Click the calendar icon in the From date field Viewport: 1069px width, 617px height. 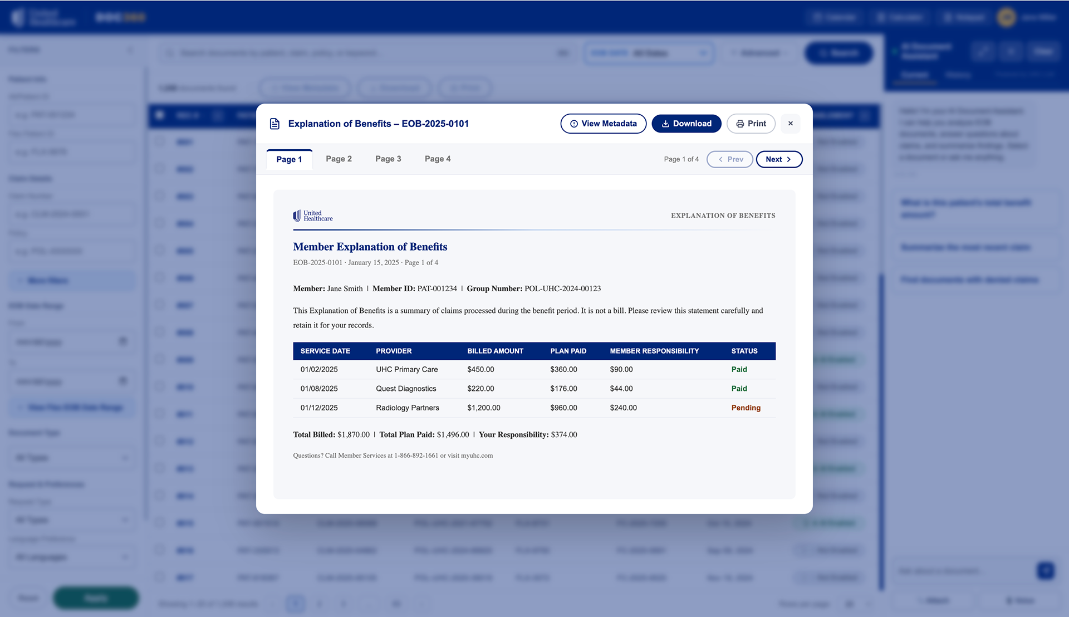pos(124,341)
